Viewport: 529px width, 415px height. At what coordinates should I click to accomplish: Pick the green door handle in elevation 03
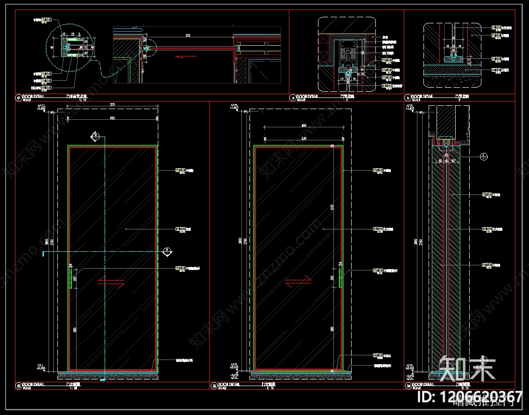coord(340,278)
